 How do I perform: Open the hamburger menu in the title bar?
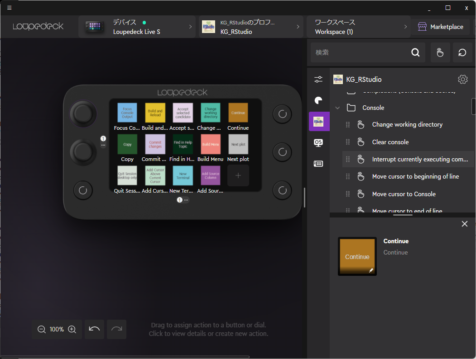tap(10, 8)
